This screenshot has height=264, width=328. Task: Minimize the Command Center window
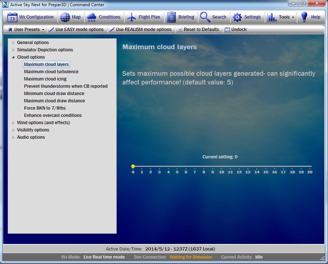click(x=293, y=3)
